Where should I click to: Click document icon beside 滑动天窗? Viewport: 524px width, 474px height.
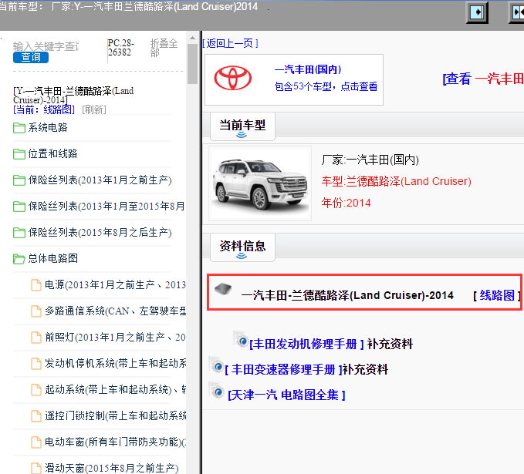[x=36, y=469]
